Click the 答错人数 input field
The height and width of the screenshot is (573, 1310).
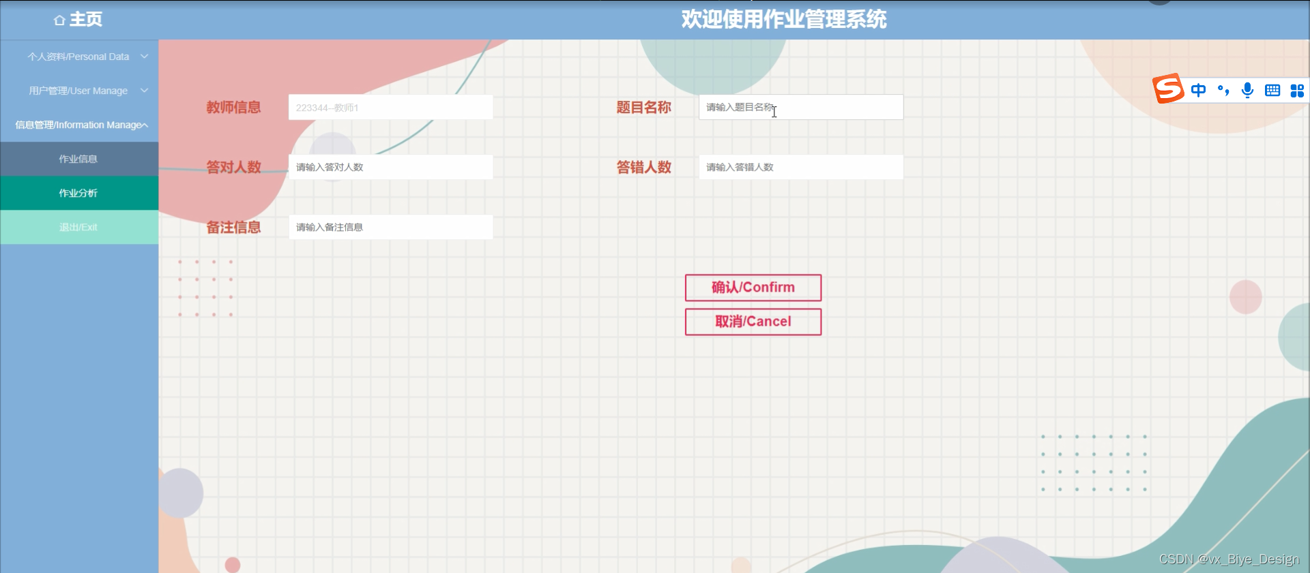pyautogui.click(x=801, y=167)
